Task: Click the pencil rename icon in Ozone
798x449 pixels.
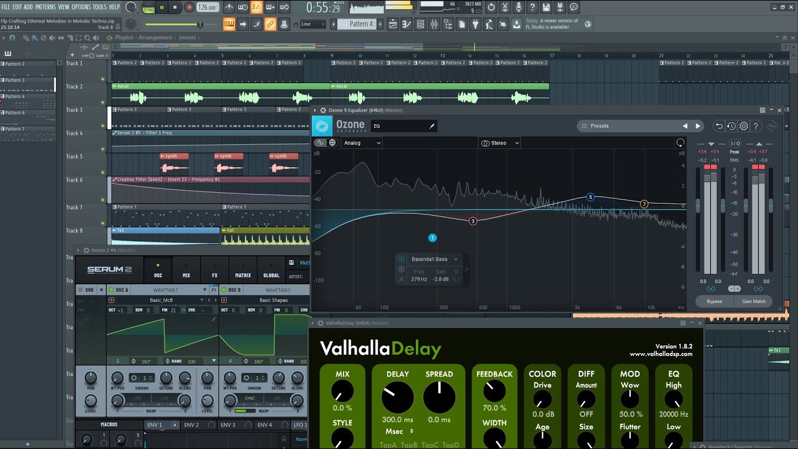Action: [432, 126]
